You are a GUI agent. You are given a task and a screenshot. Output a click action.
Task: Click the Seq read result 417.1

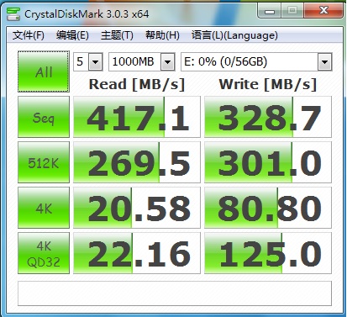[x=137, y=117]
